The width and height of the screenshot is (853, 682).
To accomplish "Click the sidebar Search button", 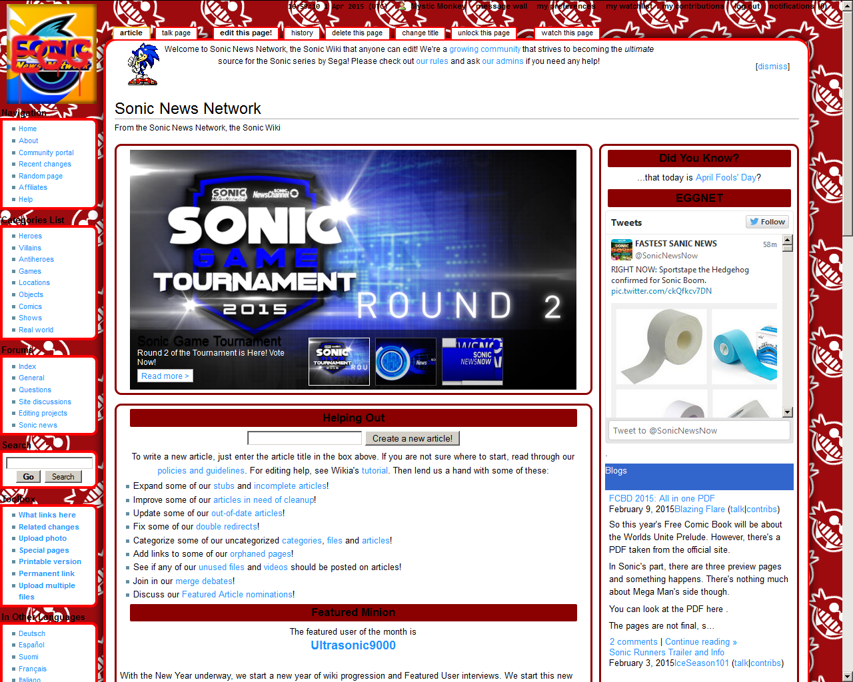I will tap(63, 477).
